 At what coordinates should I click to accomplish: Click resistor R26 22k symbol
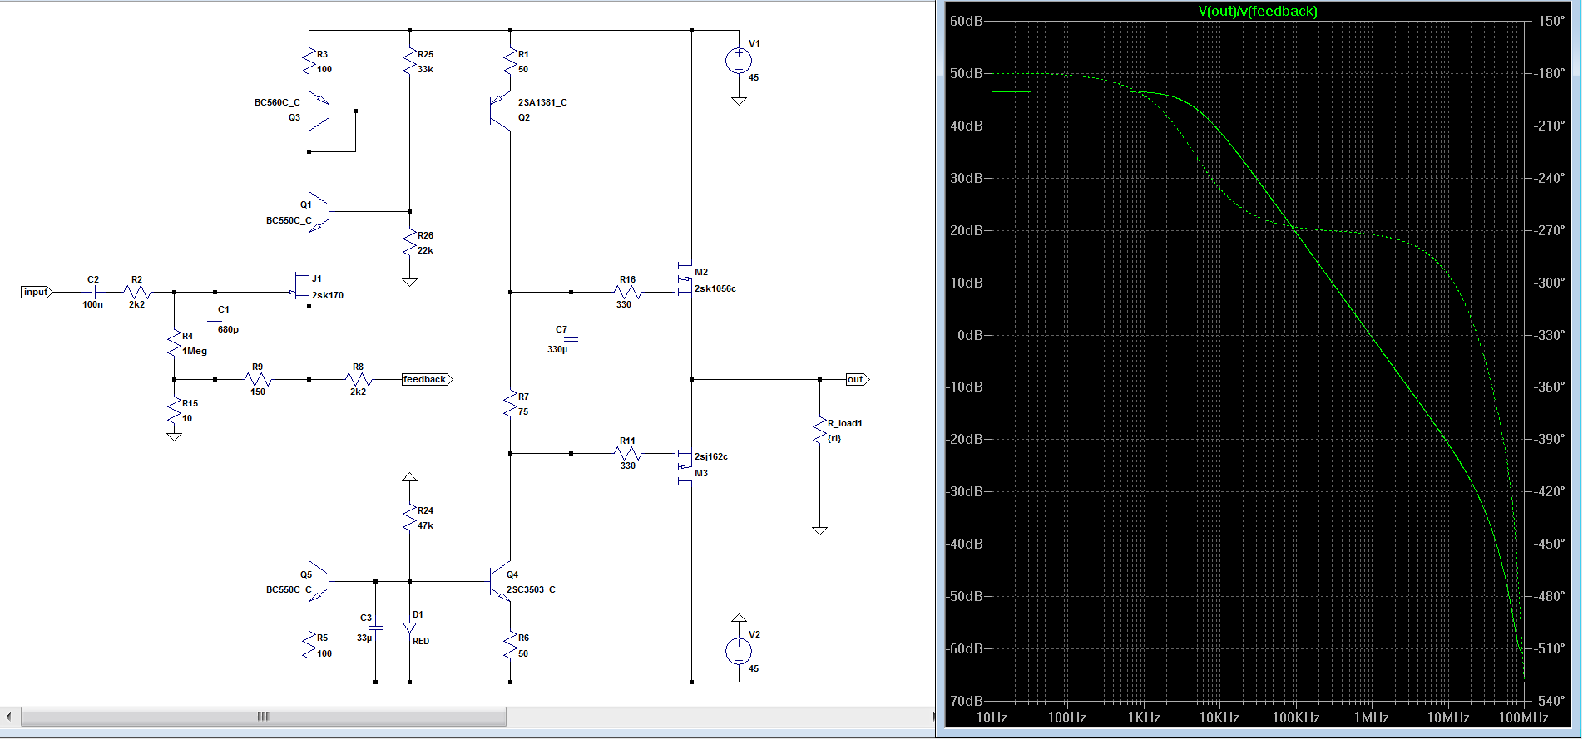click(409, 243)
